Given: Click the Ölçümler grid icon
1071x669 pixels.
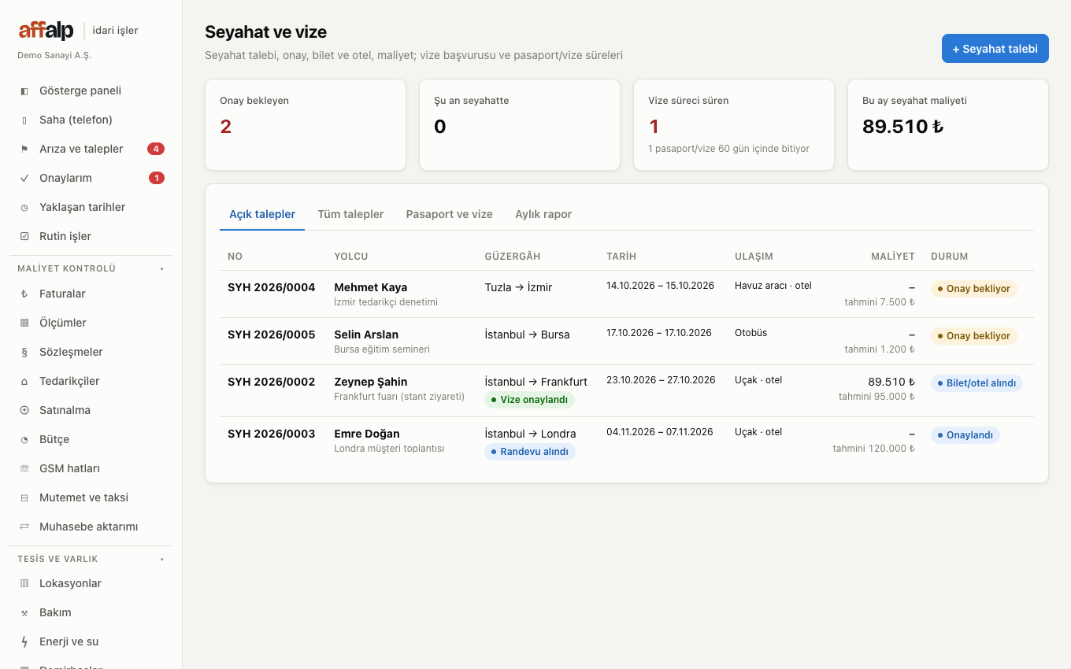Looking at the screenshot, I should (x=24, y=323).
